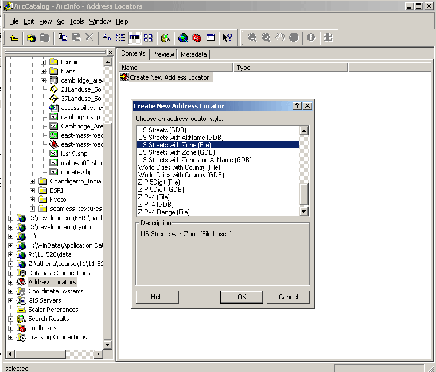Sort by the Name column header

click(x=176, y=68)
